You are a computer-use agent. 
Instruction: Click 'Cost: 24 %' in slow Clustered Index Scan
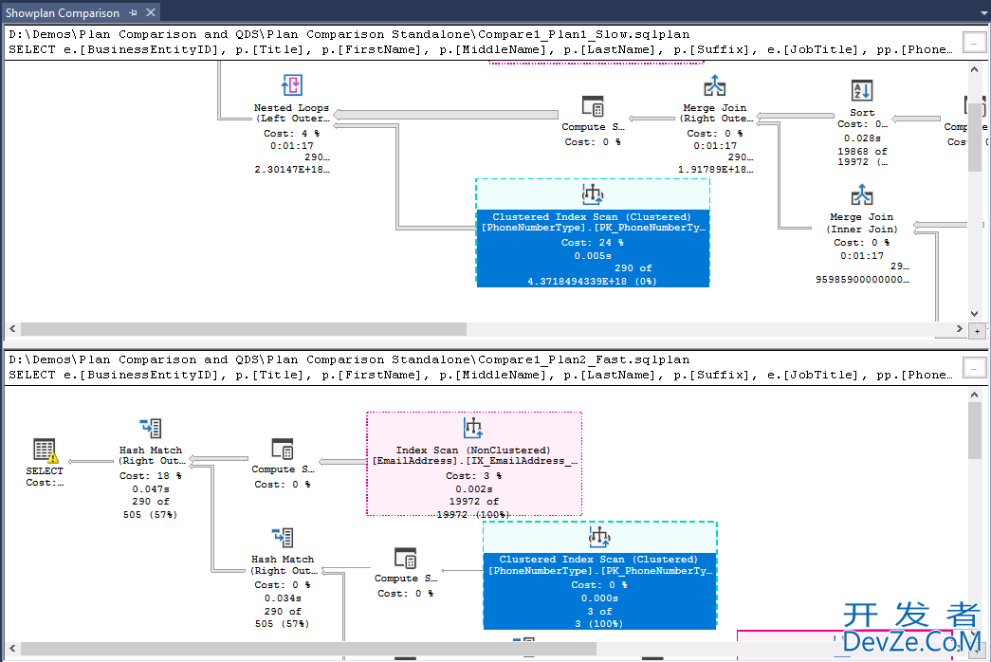(592, 242)
